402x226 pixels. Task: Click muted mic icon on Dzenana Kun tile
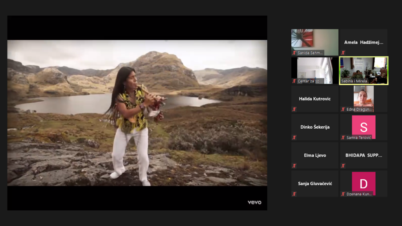point(343,194)
